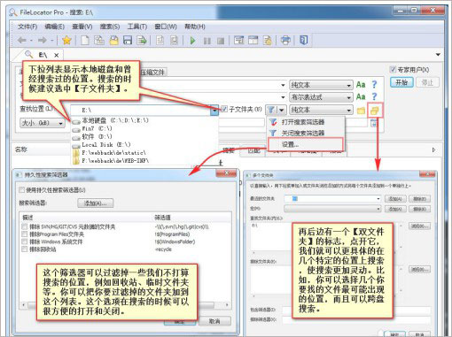Open multiple folders double-folder icon

(375, 111)
